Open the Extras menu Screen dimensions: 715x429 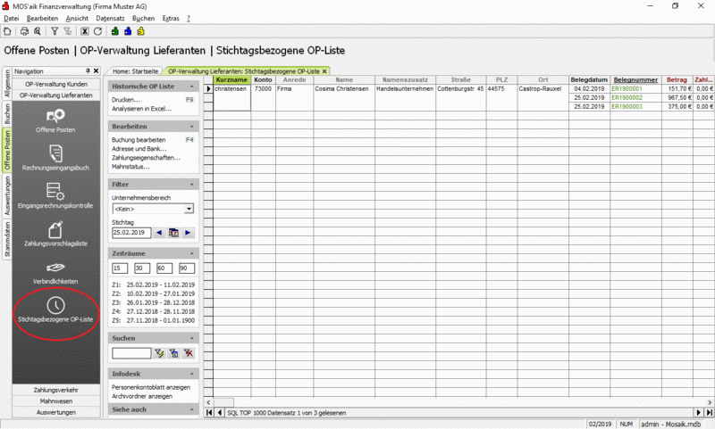(171, 18)
